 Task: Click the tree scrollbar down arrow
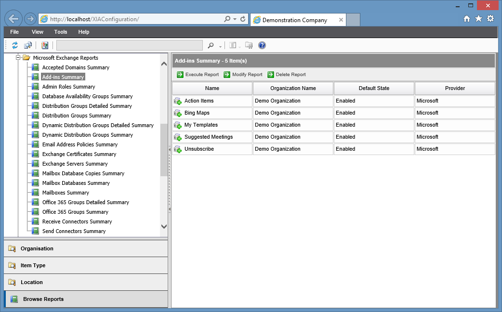pos(164,226)
